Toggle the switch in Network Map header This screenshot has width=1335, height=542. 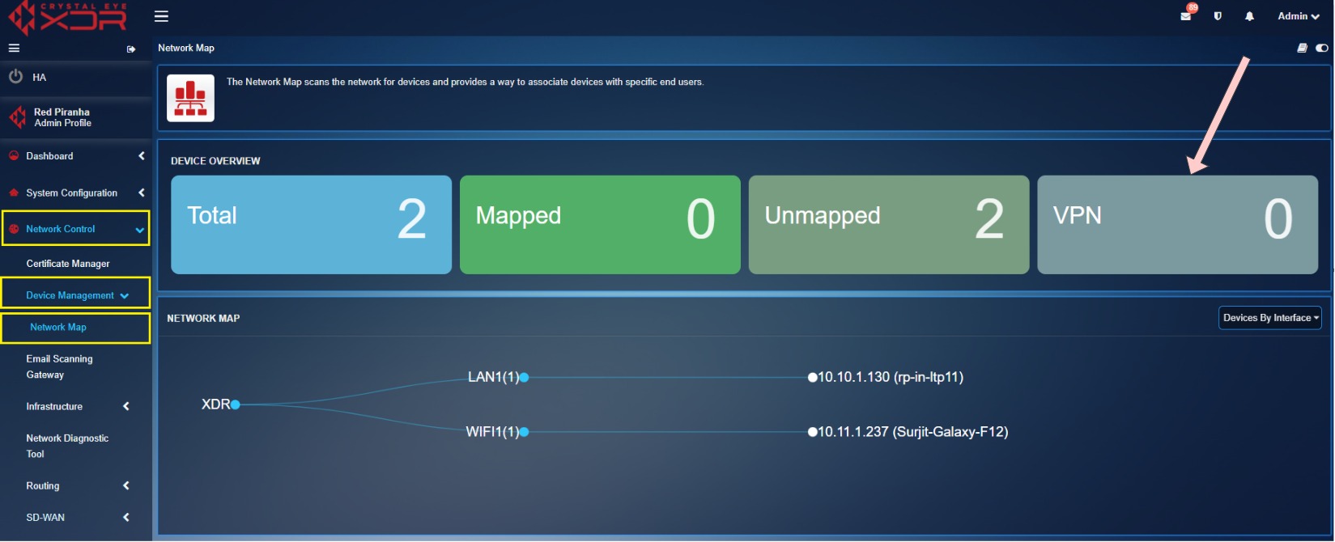click(x=1322, y=48)
